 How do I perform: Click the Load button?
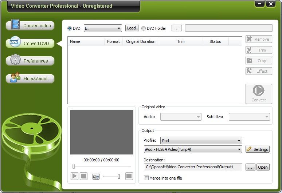coord(132,28)
